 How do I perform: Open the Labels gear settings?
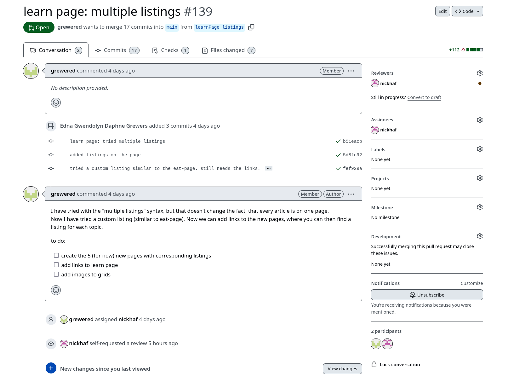tap(479, 149)
